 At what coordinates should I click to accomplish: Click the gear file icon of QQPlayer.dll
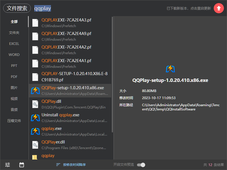pyautogui.click(x=35, y=145)
